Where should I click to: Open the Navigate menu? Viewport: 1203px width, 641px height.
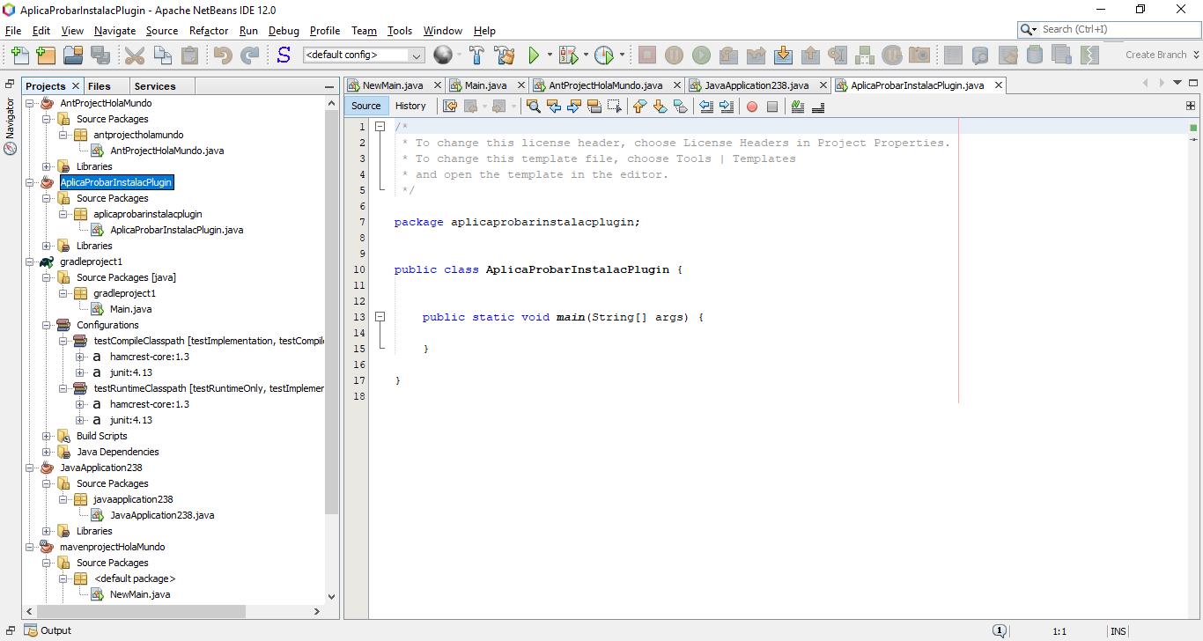click(114, 30)
